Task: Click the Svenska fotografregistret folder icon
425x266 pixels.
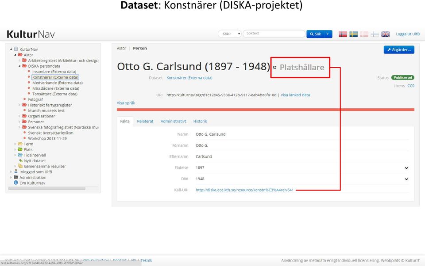Action: pyautogui.click(x=25, y=127)
